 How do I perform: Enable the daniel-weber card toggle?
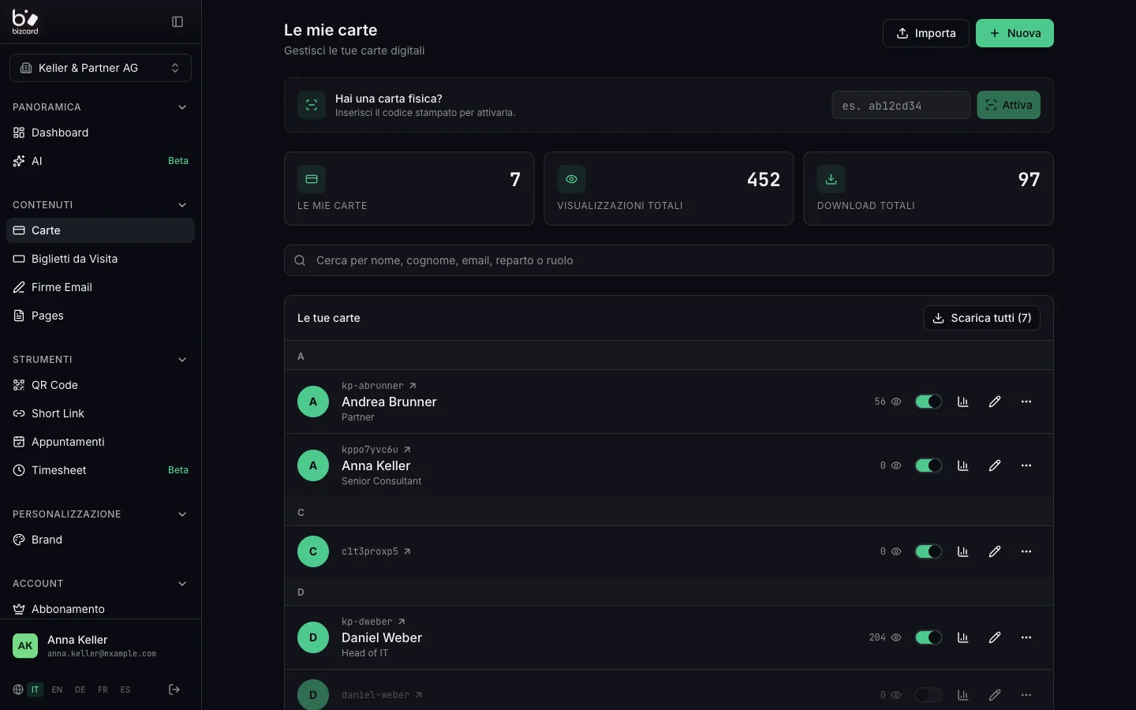coord(929,695)
